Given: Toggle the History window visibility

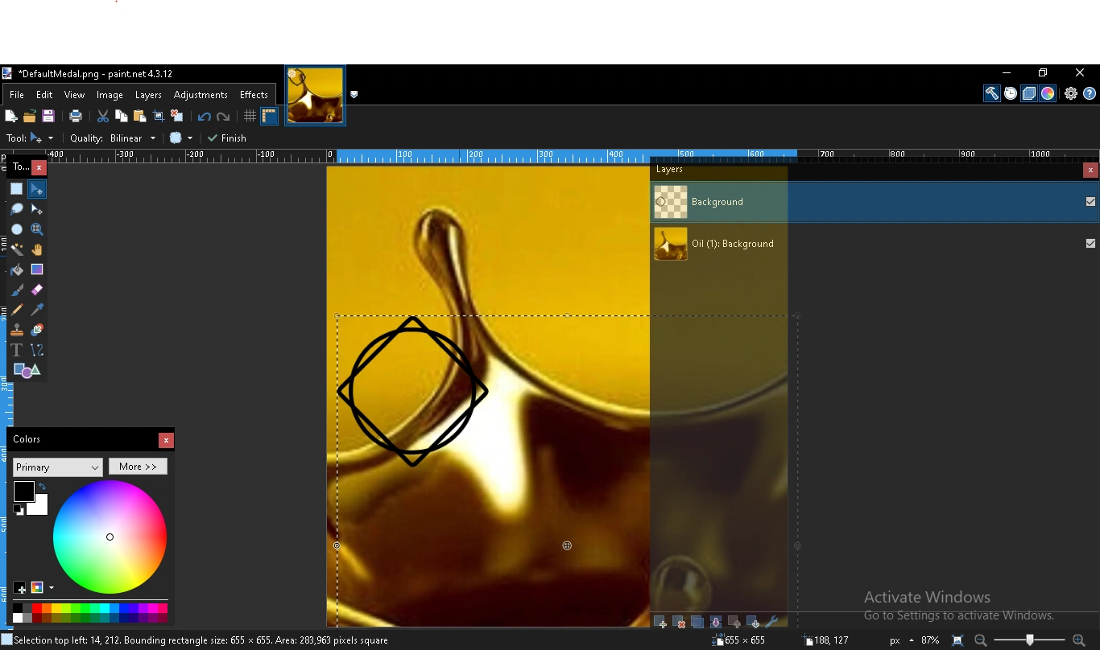Looking at the screenshot, I should 1011,94.
